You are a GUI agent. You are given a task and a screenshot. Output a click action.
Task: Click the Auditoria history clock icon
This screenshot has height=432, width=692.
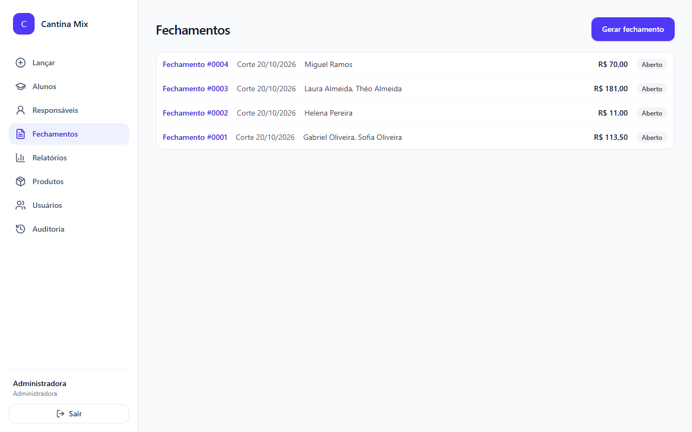[21, 229]
